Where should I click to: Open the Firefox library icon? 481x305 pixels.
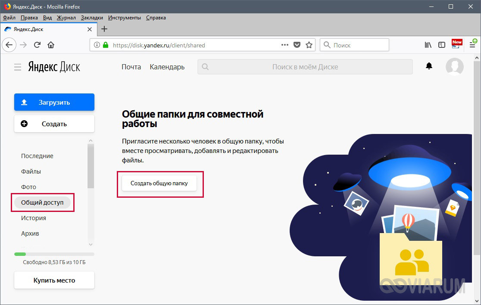coord(428,45)
